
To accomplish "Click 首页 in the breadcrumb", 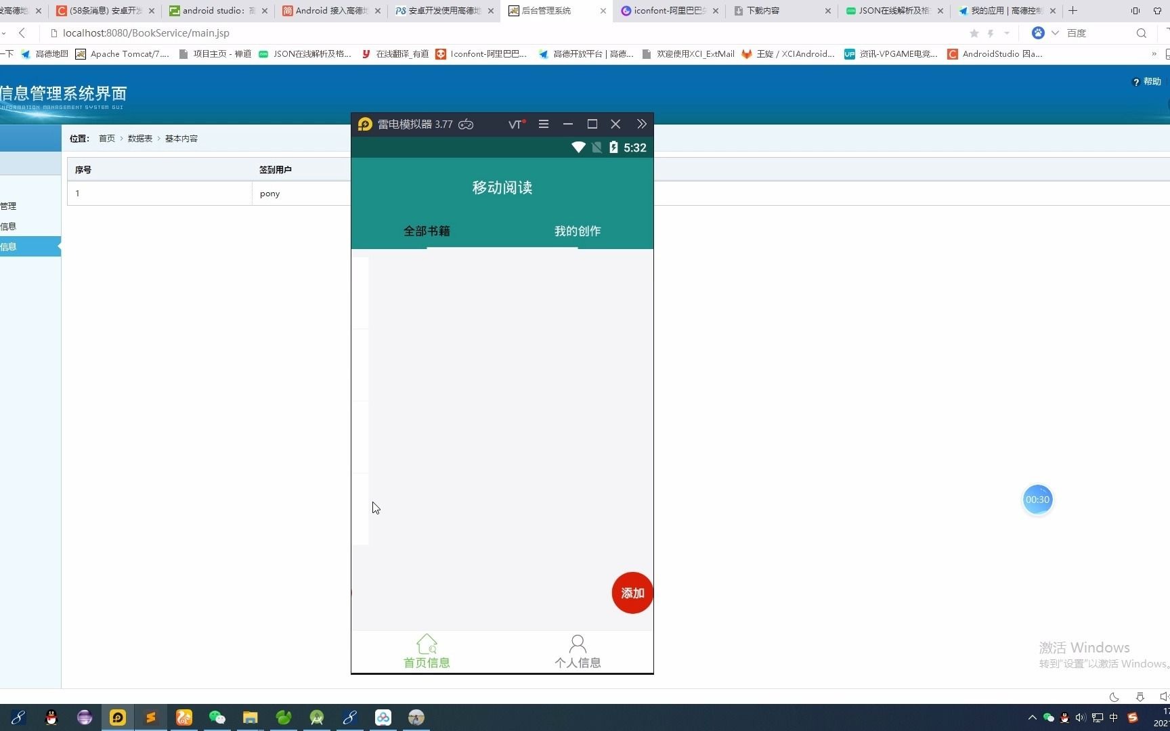I will pyautogui.click(x=107, y=138).
